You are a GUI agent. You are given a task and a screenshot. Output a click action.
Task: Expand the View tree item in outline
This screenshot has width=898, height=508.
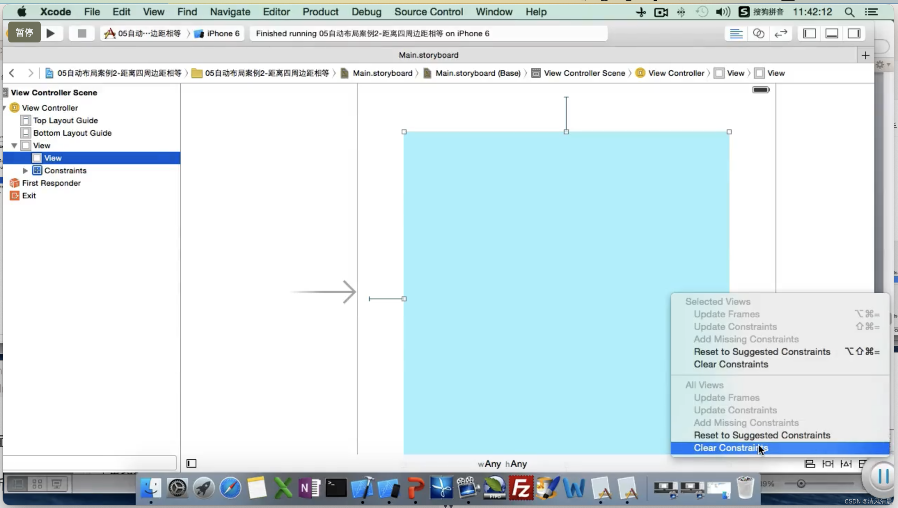[x=14, y=145]
